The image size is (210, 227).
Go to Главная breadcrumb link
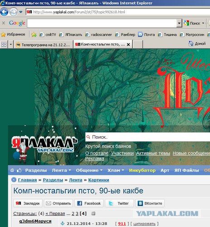coord(27,180)
